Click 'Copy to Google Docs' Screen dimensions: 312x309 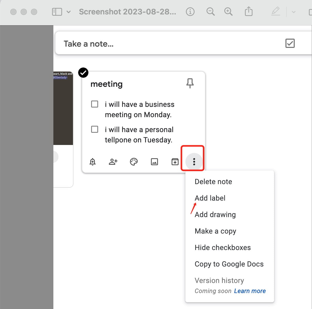(x=230, y=264)
